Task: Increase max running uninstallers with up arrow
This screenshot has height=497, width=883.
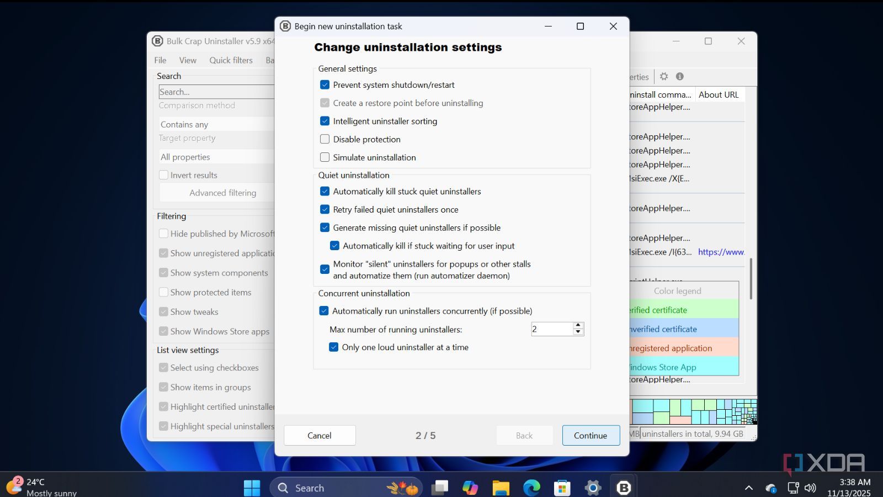Action: point(578,325)
